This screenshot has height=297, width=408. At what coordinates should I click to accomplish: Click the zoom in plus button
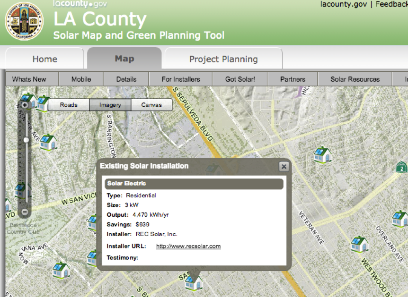(x=25, y=105)
